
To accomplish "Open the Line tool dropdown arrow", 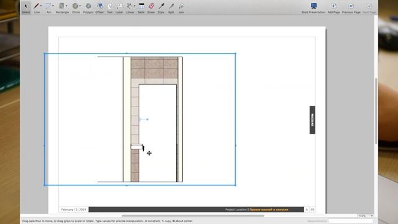I will (41, 6).
